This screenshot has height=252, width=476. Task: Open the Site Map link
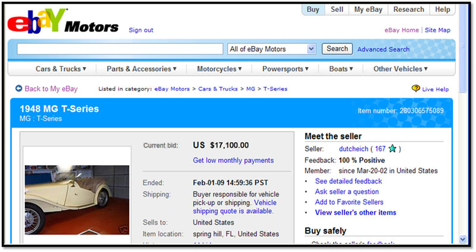(x=437, y=30)
